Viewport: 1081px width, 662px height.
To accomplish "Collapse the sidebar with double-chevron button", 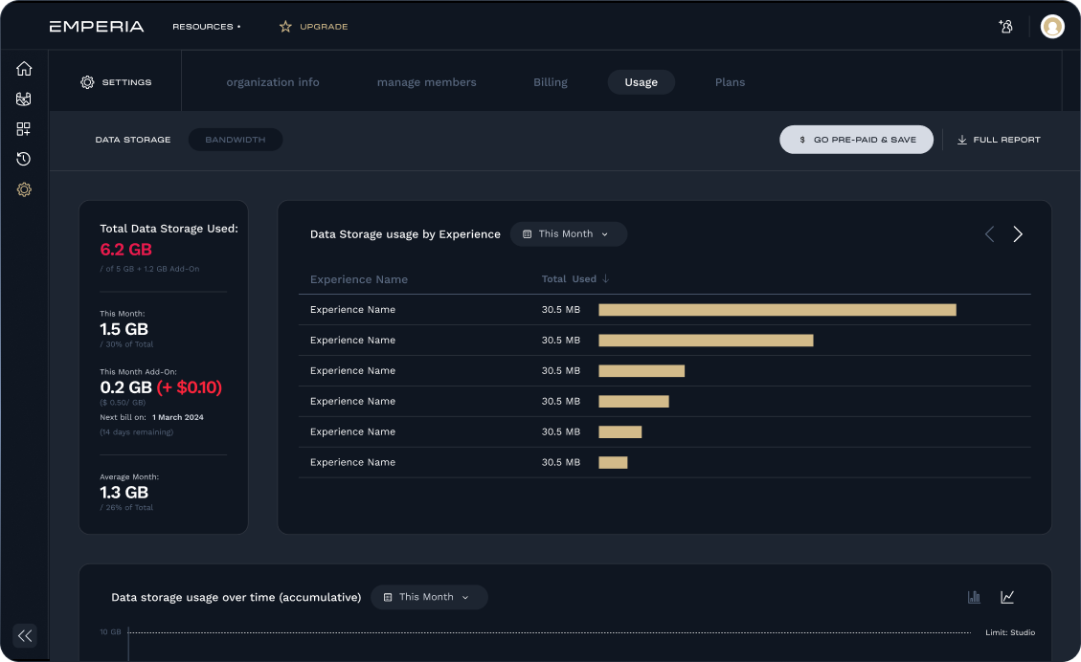I will (25, 635).
